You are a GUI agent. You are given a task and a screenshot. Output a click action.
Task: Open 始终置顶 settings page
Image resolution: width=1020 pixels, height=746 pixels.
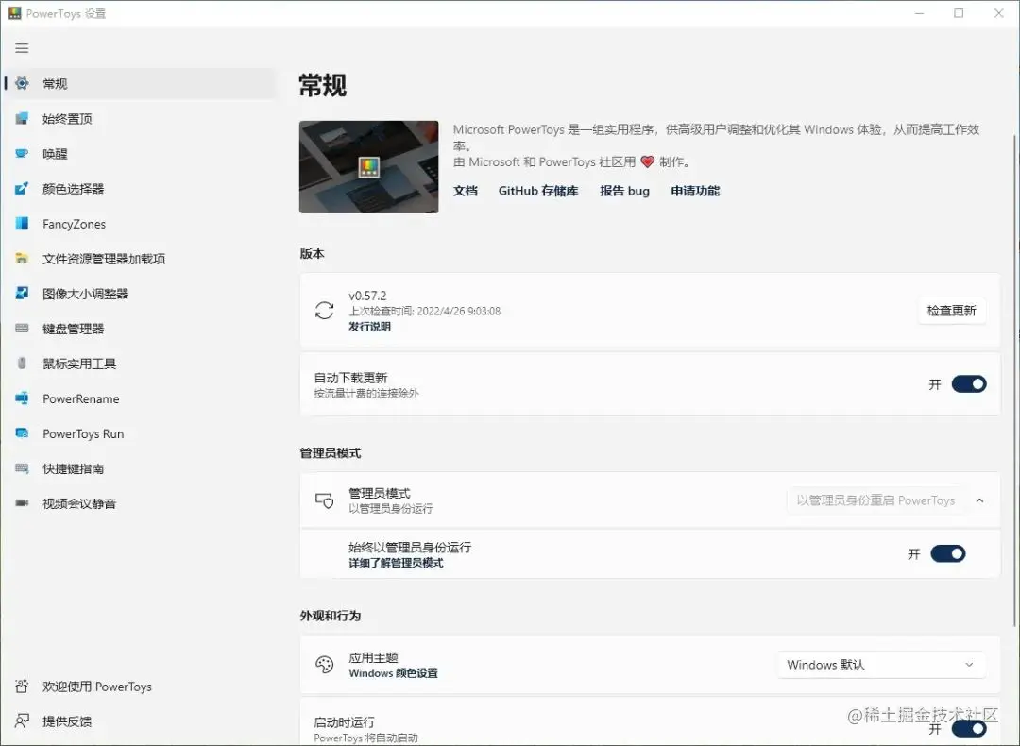click(x=141, y=118)
